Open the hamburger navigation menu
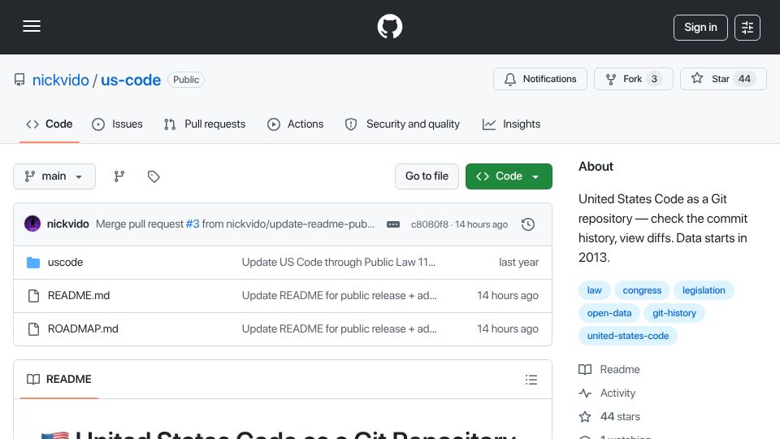Viewport: 780px width, 439px height. 32,26
